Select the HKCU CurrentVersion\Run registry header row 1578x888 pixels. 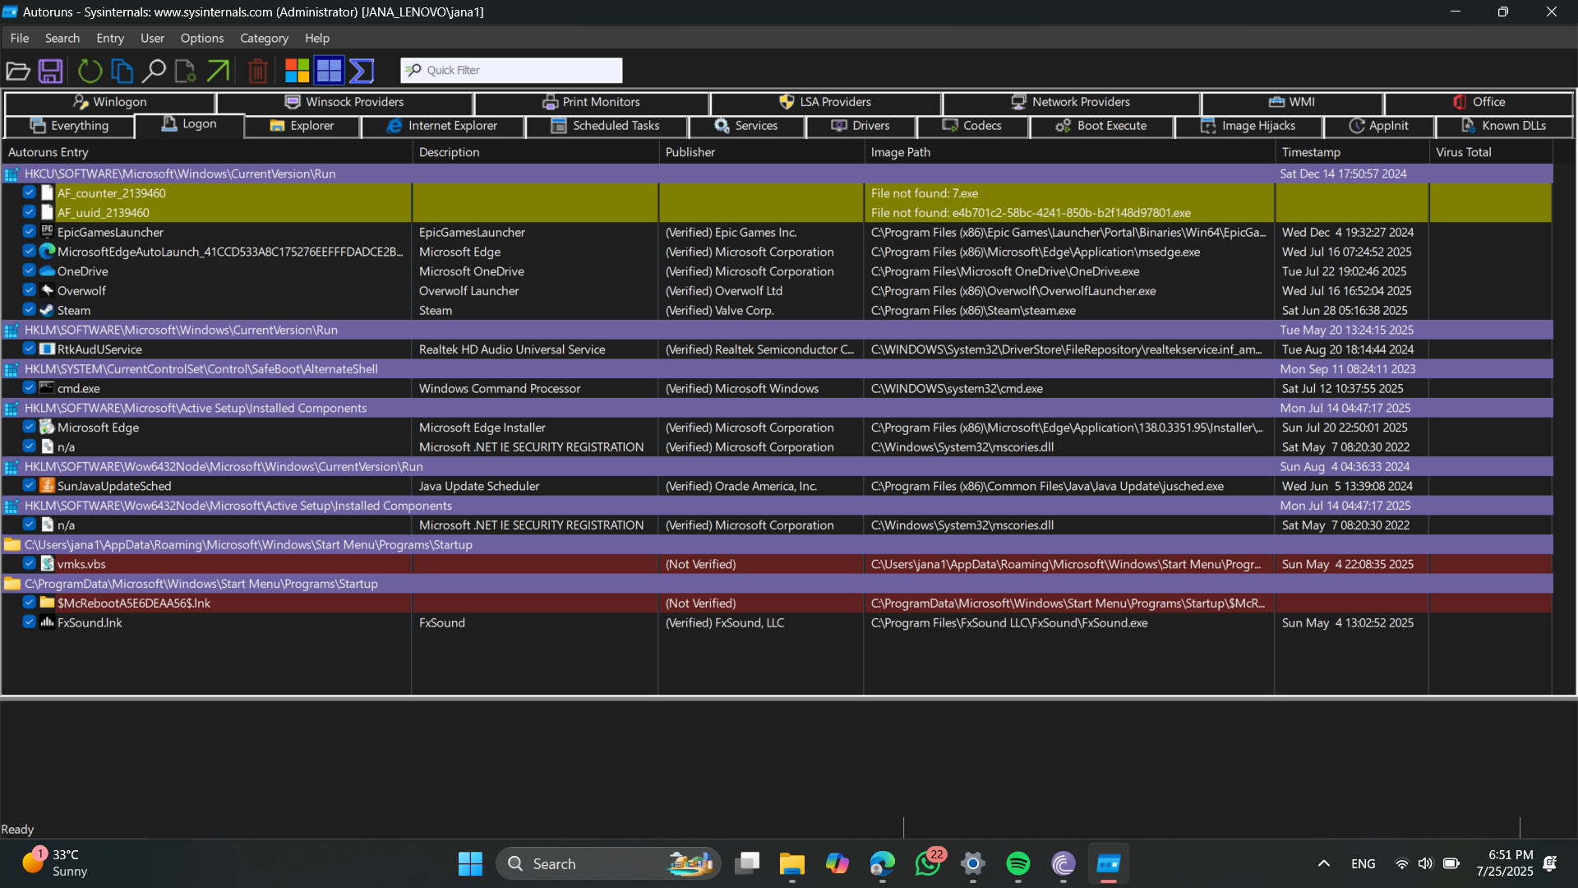tap(777, 173)
